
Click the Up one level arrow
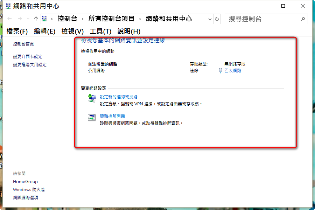point(36,19)
